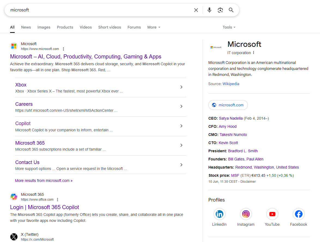Viewport: 320px width, 242px height.
Task: Open the three-dot menu next to www.office.com
Action: coord(57,200)
